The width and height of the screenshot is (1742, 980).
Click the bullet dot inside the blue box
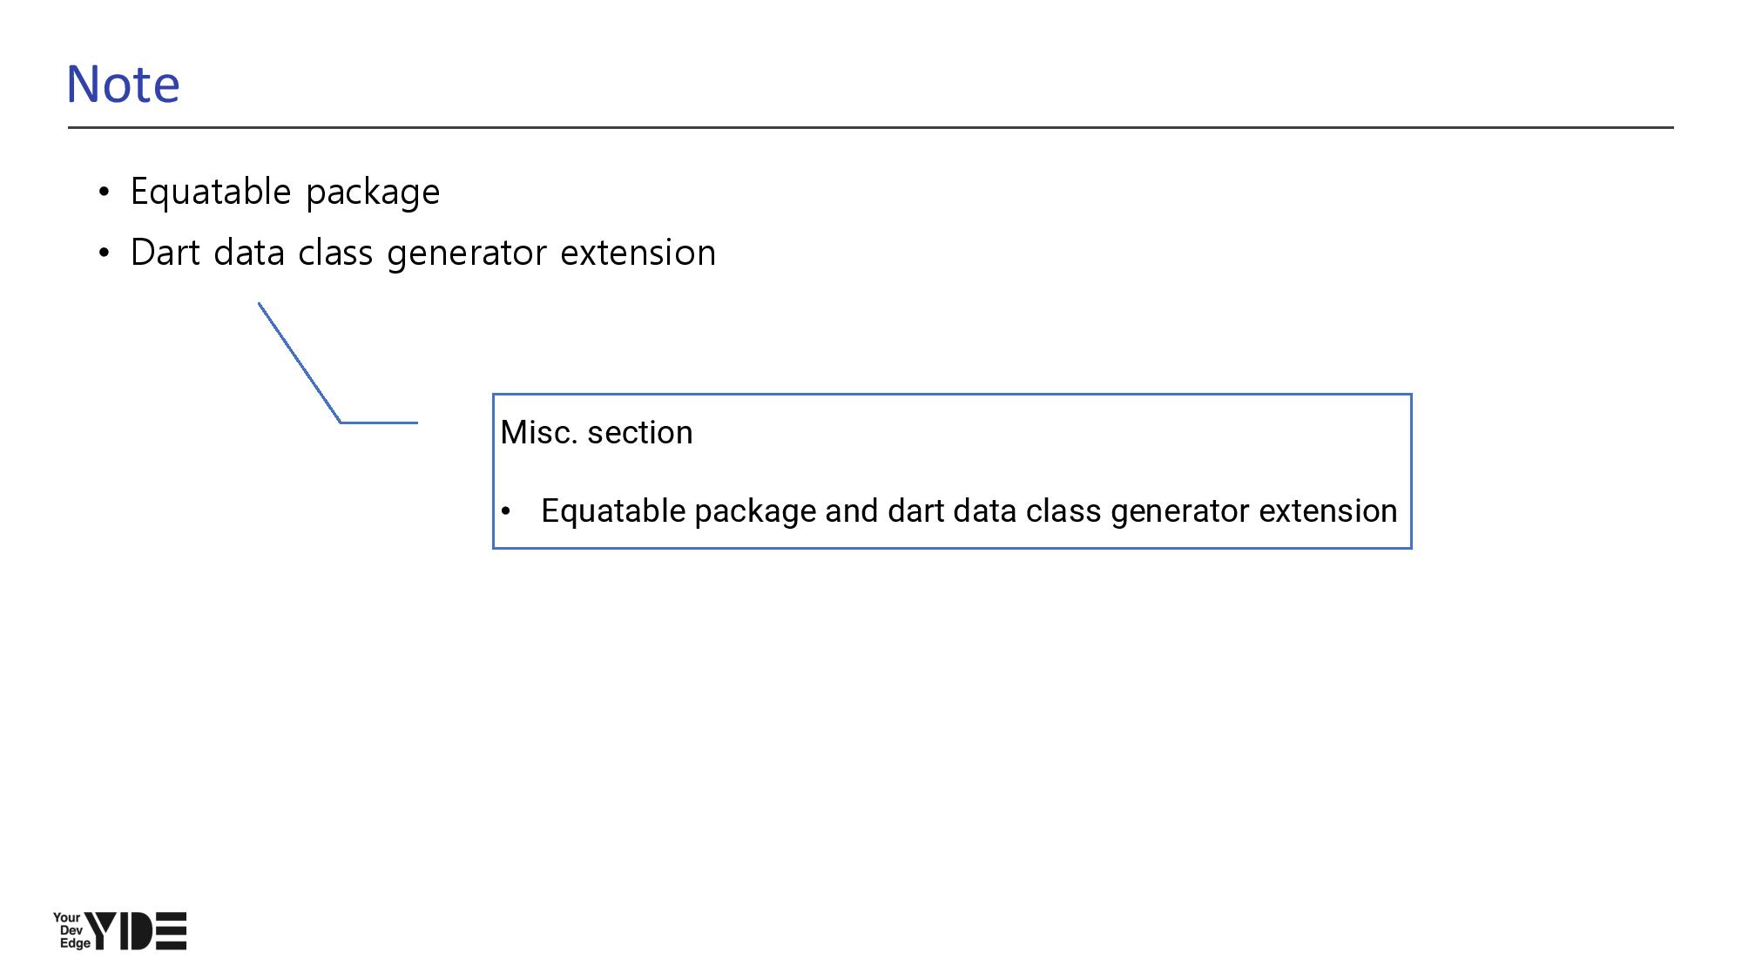tap(506, 511)
